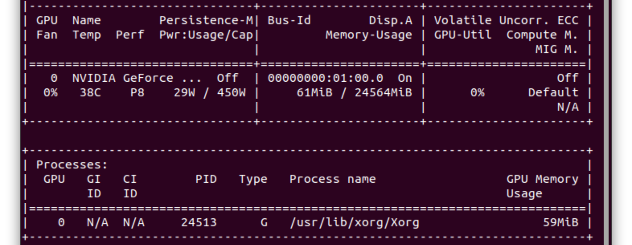
Task: Click the process type "G" value
Action: (x=264, y=222)
